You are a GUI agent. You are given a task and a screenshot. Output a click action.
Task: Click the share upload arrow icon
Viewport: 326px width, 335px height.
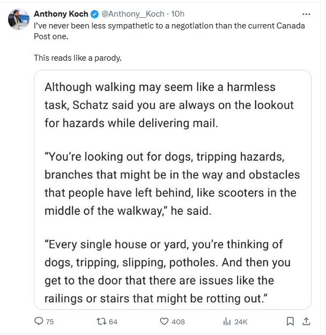(306, 322)
